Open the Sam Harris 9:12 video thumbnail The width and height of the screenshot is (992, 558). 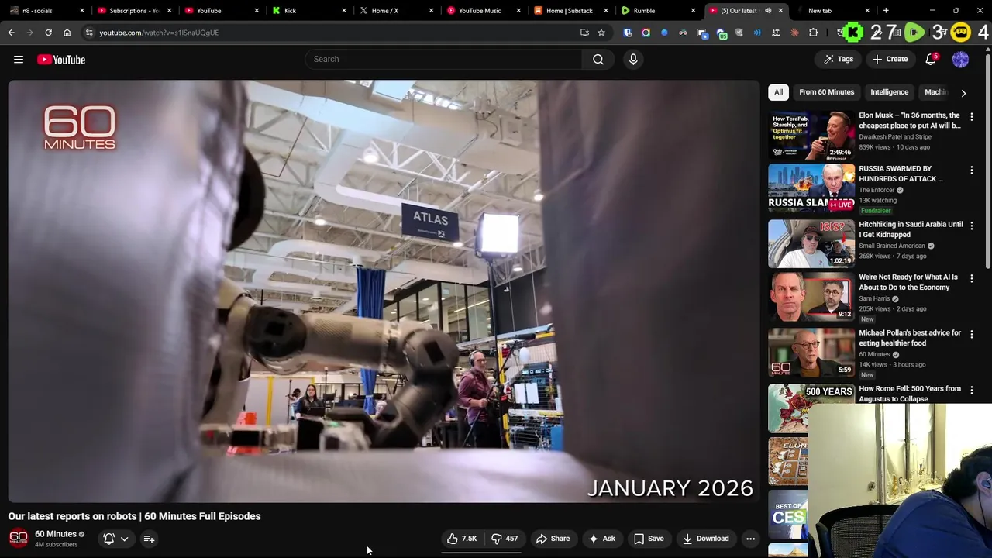pos(811,296)
